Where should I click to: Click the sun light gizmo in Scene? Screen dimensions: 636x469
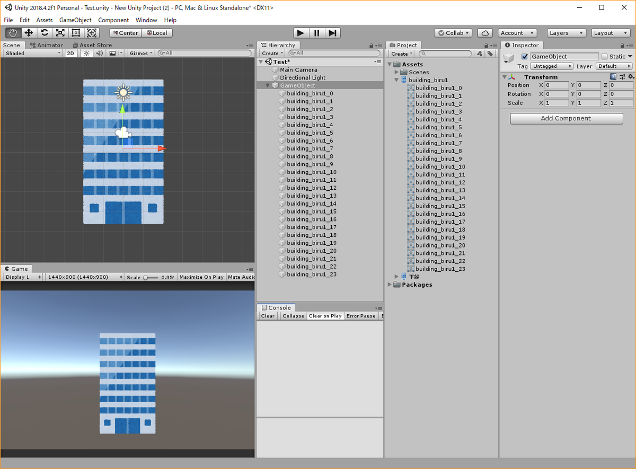point(123,93)
